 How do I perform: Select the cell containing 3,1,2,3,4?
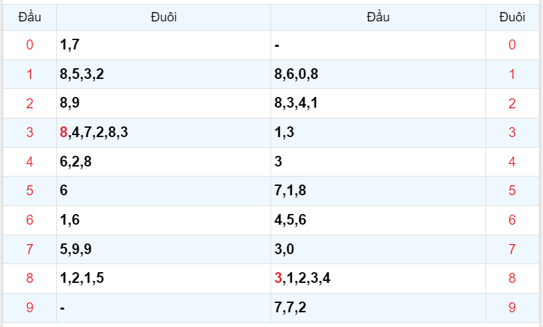[x=303, y=278]
